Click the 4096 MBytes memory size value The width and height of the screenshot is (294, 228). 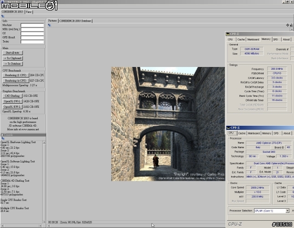[252, 54]
